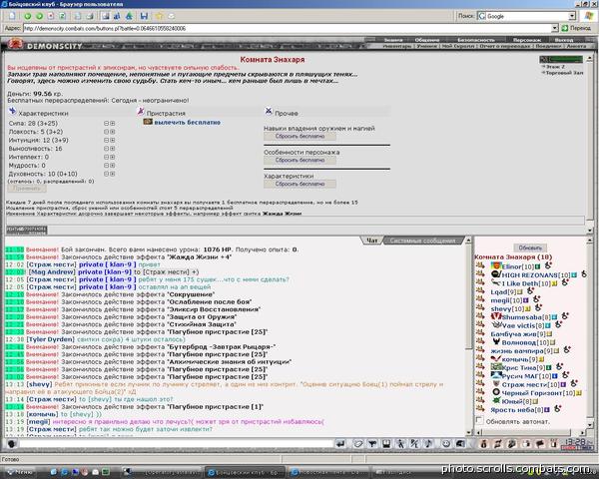
Task: Click the minus stepper for Интуиция
Action: (x=107, y=140)
